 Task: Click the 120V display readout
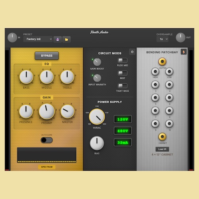tap(123, 119)
